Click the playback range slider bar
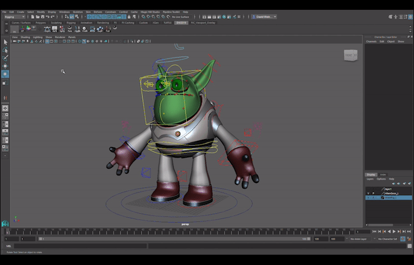 174,239
